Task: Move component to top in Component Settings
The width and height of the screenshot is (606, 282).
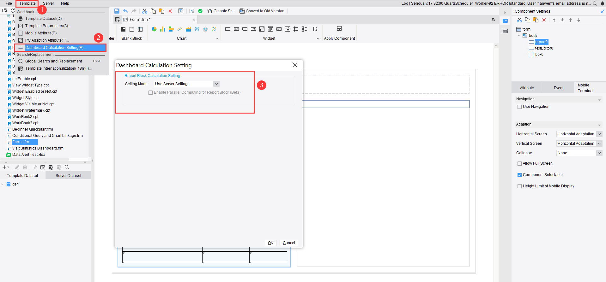Action: 554,20
